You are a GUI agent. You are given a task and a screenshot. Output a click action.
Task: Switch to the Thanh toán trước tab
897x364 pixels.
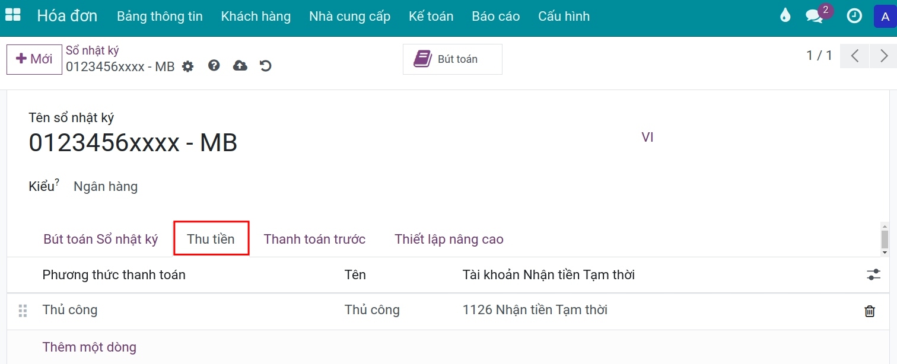click(x=314, y=238)
